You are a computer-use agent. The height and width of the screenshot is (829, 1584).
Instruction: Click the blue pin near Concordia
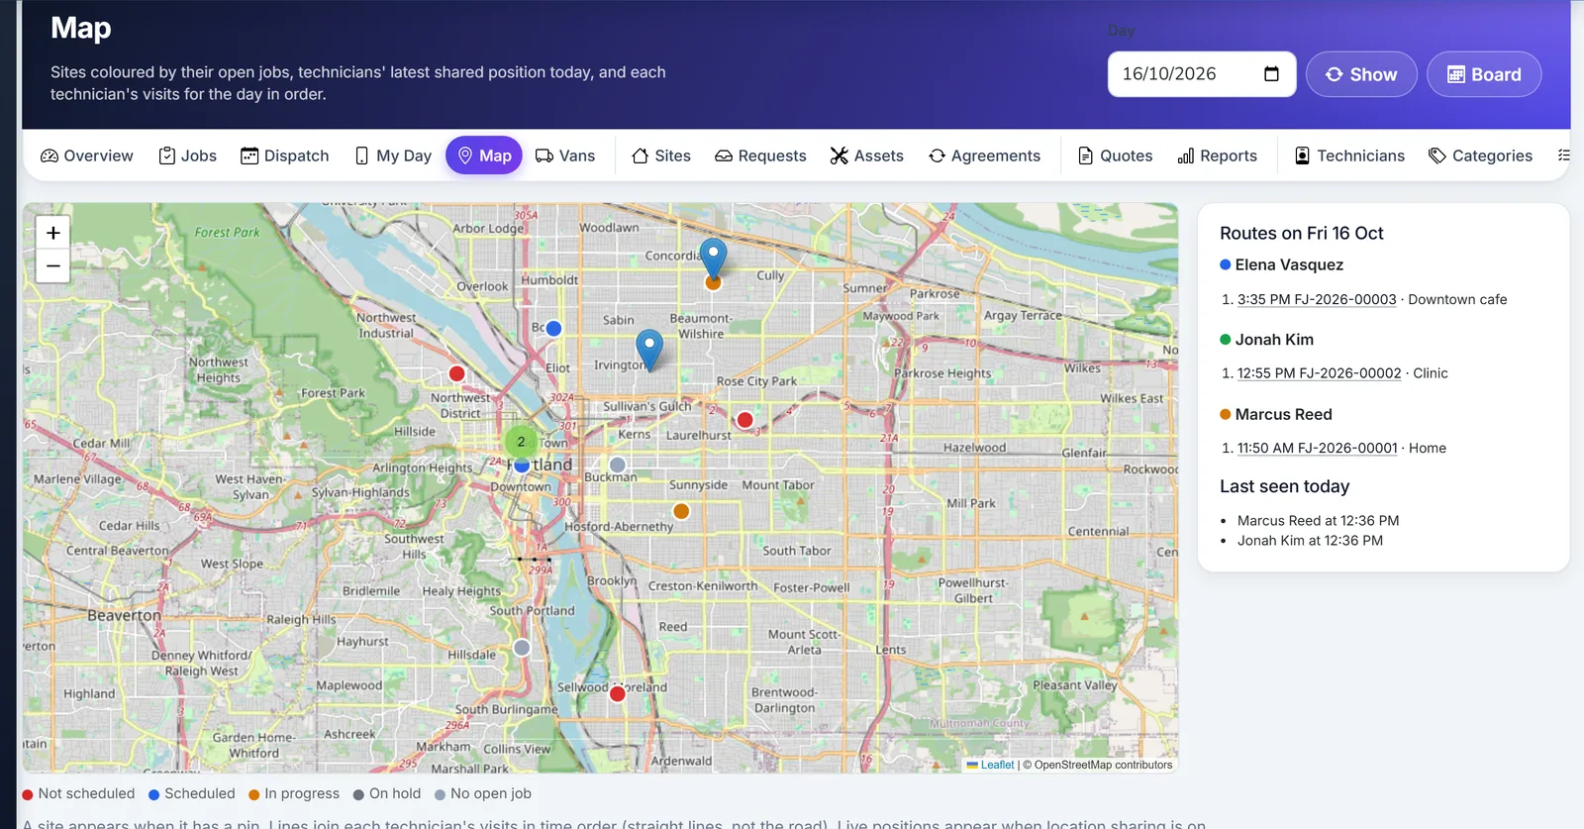(713, 257)
